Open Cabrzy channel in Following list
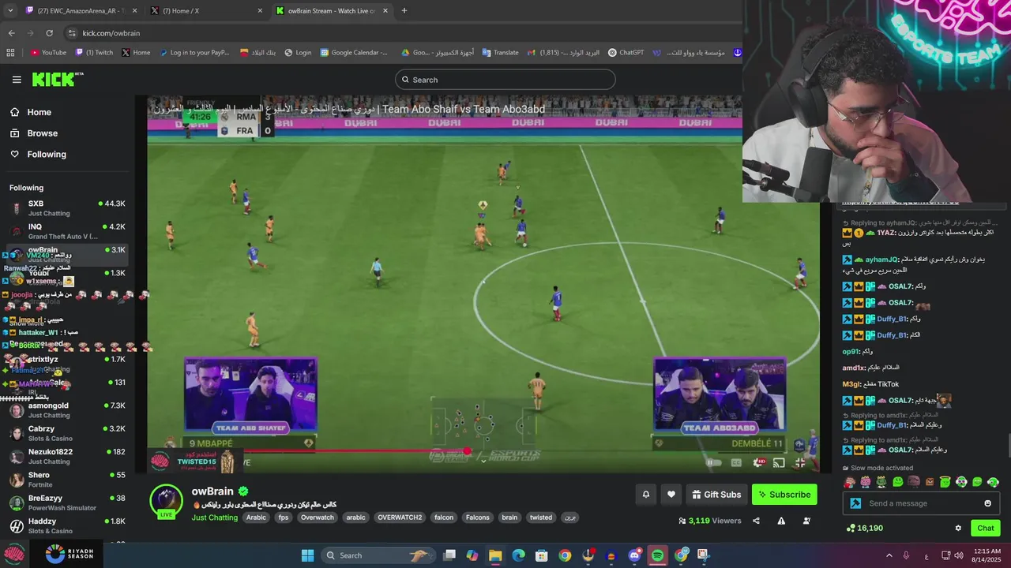 click(x=67, y=433)
